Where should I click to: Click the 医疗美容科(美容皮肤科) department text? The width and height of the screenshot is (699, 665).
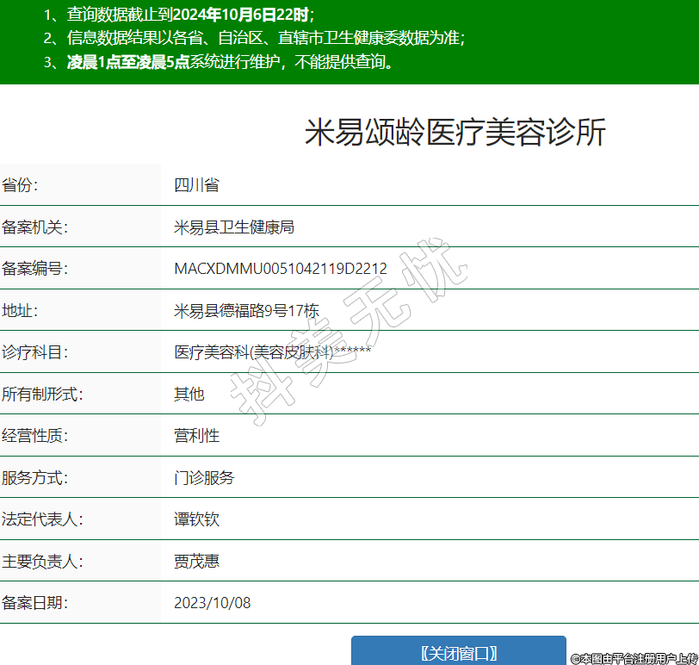(x=253, y=352)
